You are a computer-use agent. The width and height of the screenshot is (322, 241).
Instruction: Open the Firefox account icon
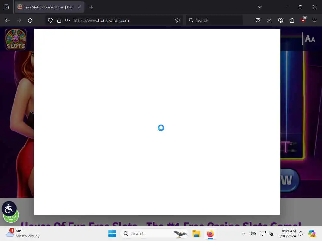coord(280,20)
